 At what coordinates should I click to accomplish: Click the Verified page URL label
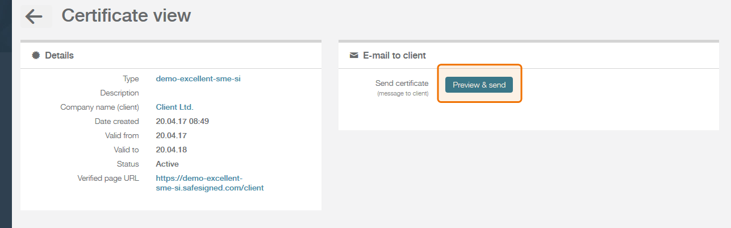[108, 178]
